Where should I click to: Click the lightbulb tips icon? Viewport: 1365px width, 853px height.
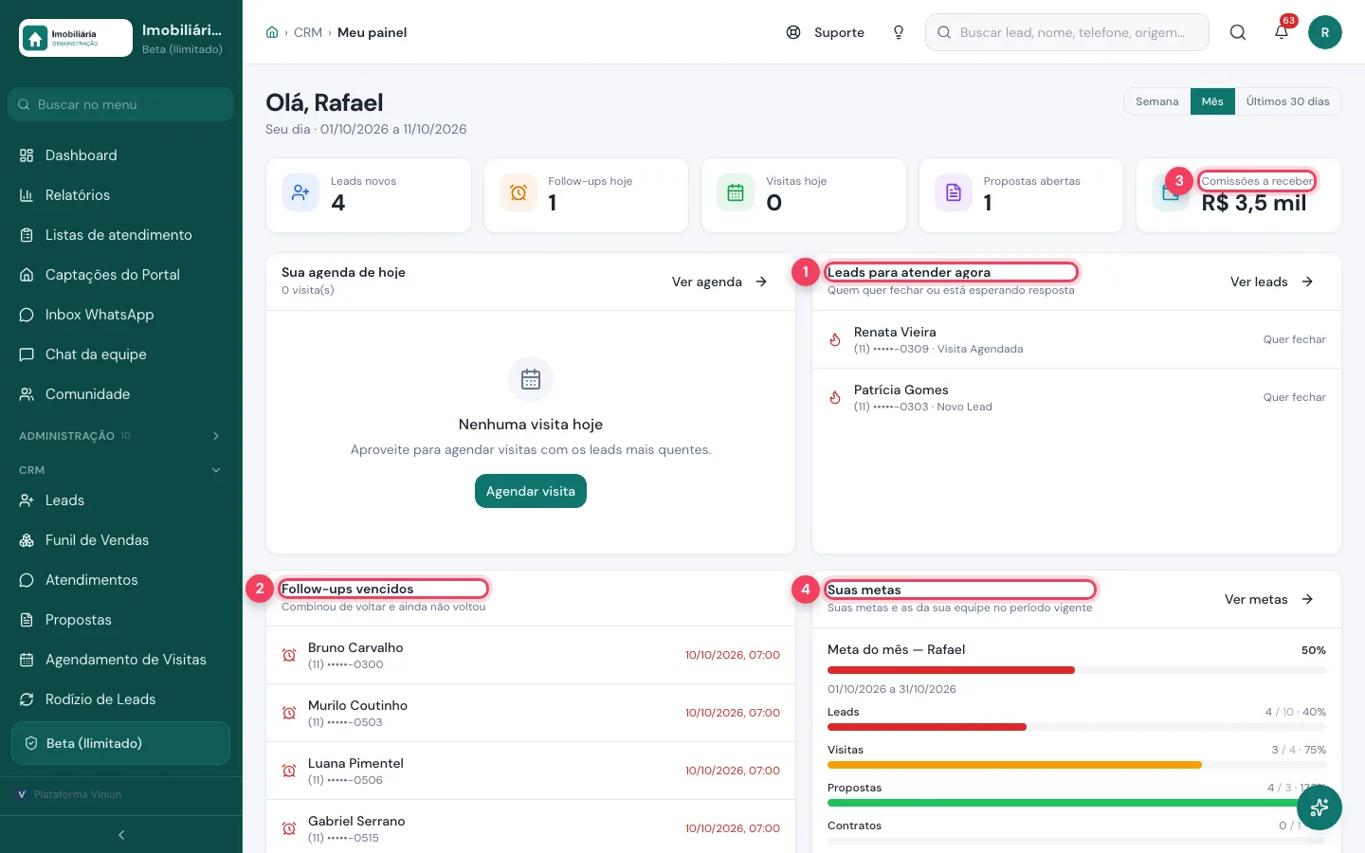tap(899, 32)
